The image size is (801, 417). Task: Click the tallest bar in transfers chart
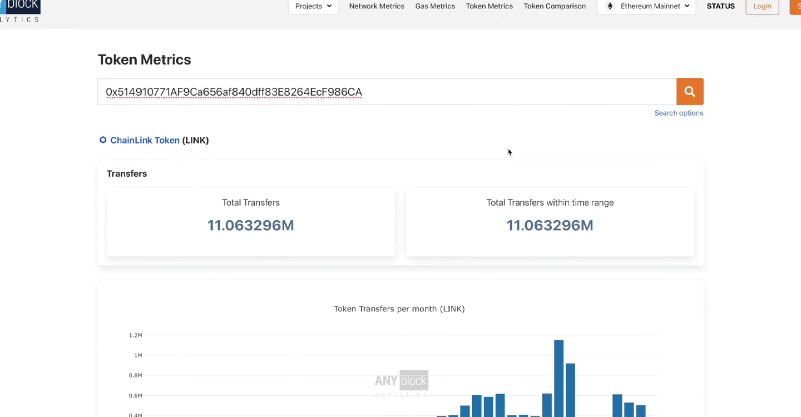[x=558, y=378]
